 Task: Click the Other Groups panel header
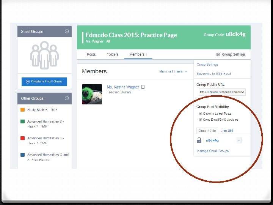tap(44, 98)
